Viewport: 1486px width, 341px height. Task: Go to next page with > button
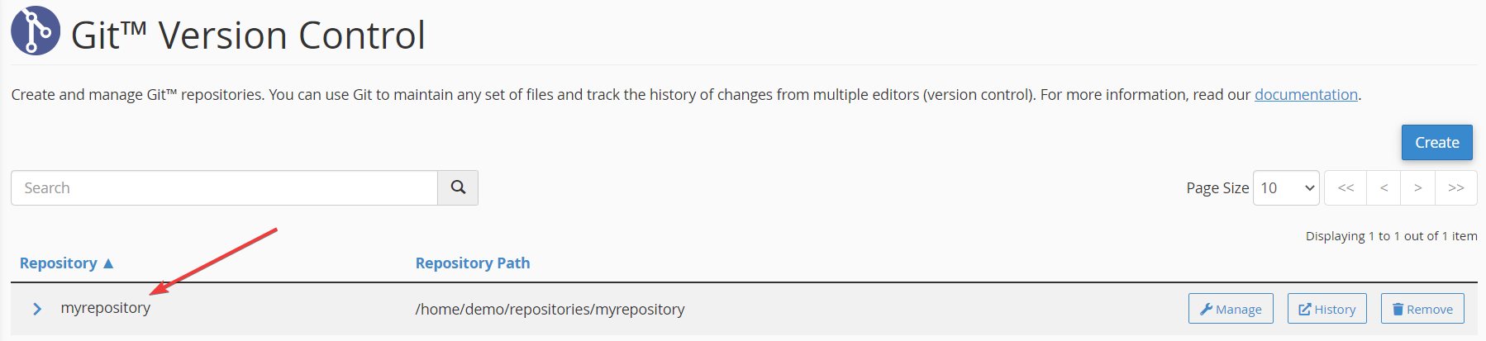1417,188
